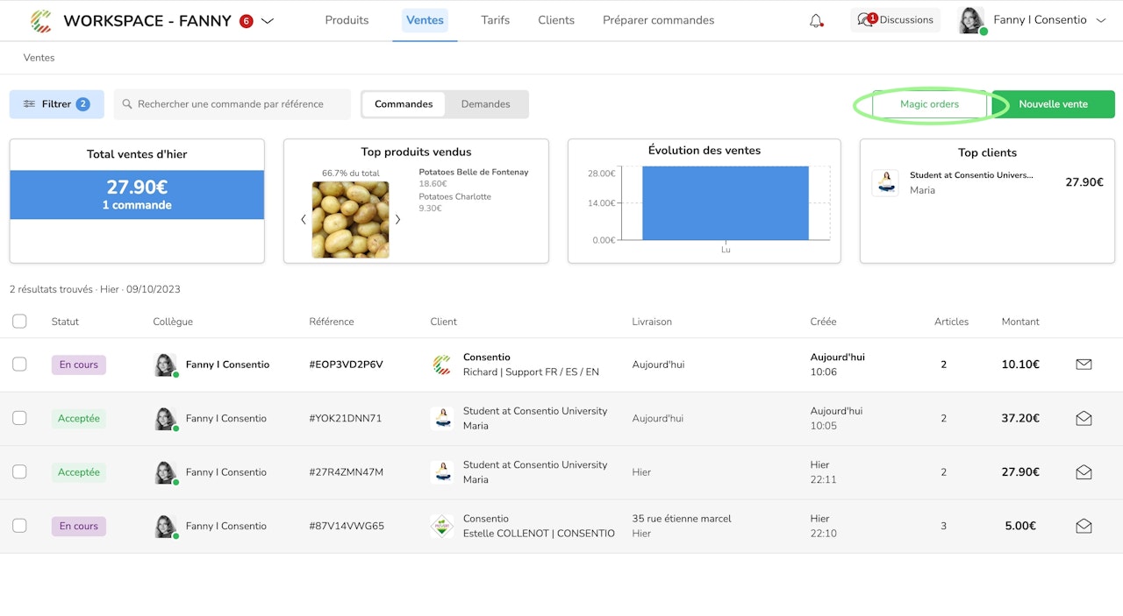Select the checkbox for order #87V14VWG65
Screen dimensions: 1123x616
(19, 527)
